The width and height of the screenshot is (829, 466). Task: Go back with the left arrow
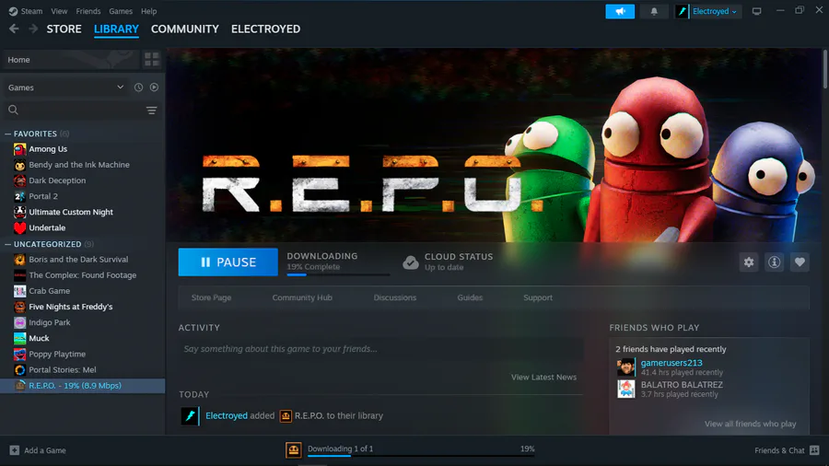(x=14, y=29)
